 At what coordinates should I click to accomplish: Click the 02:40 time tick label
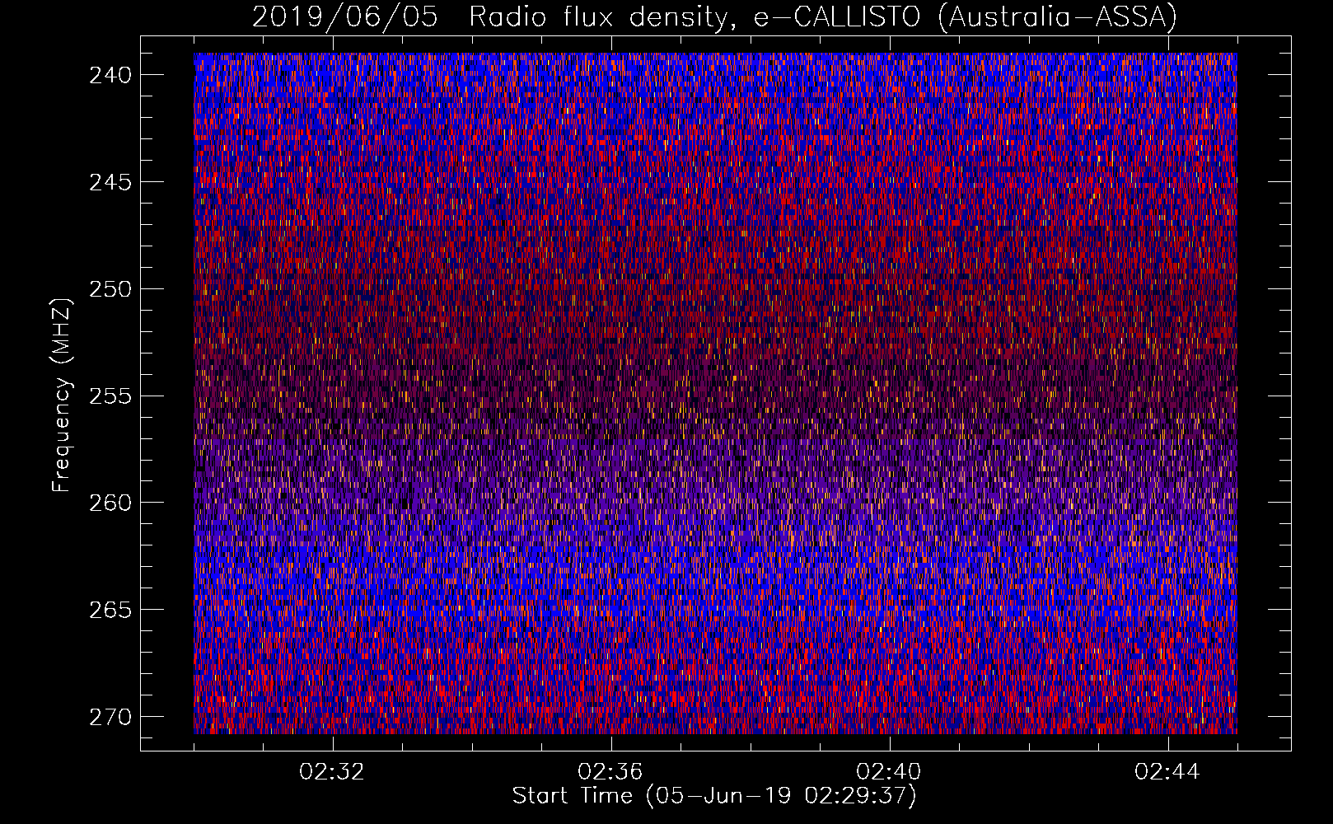click(x=889, y=772)
